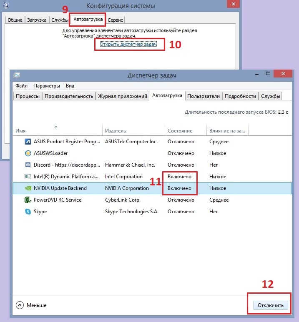Switch to the Пользователи tab

204,96
